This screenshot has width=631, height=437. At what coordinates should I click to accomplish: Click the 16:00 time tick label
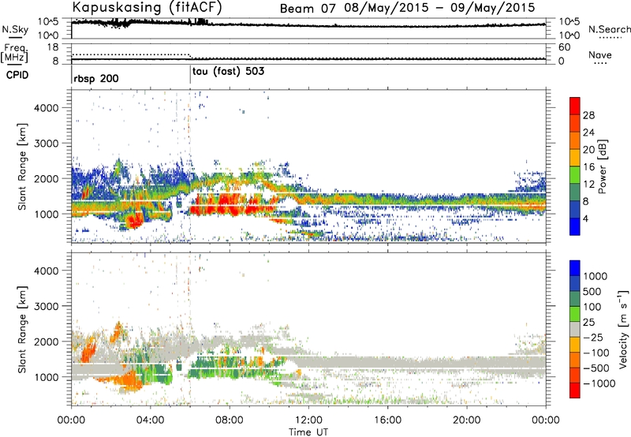[387, 420]
